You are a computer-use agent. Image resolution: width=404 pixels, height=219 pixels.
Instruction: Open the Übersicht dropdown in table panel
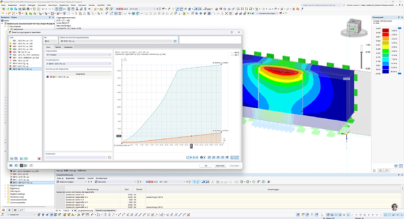pyautogui.click(x=115, y=182)
